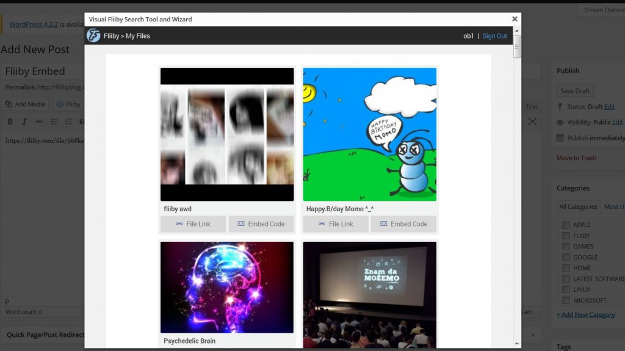Open the Happy.B/day Momo thumbnail
Viewport: 625px width, 351px height.
coord(369,134)
